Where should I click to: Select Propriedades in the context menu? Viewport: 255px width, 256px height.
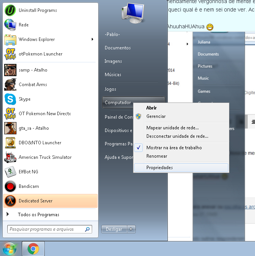coord(181,168)
